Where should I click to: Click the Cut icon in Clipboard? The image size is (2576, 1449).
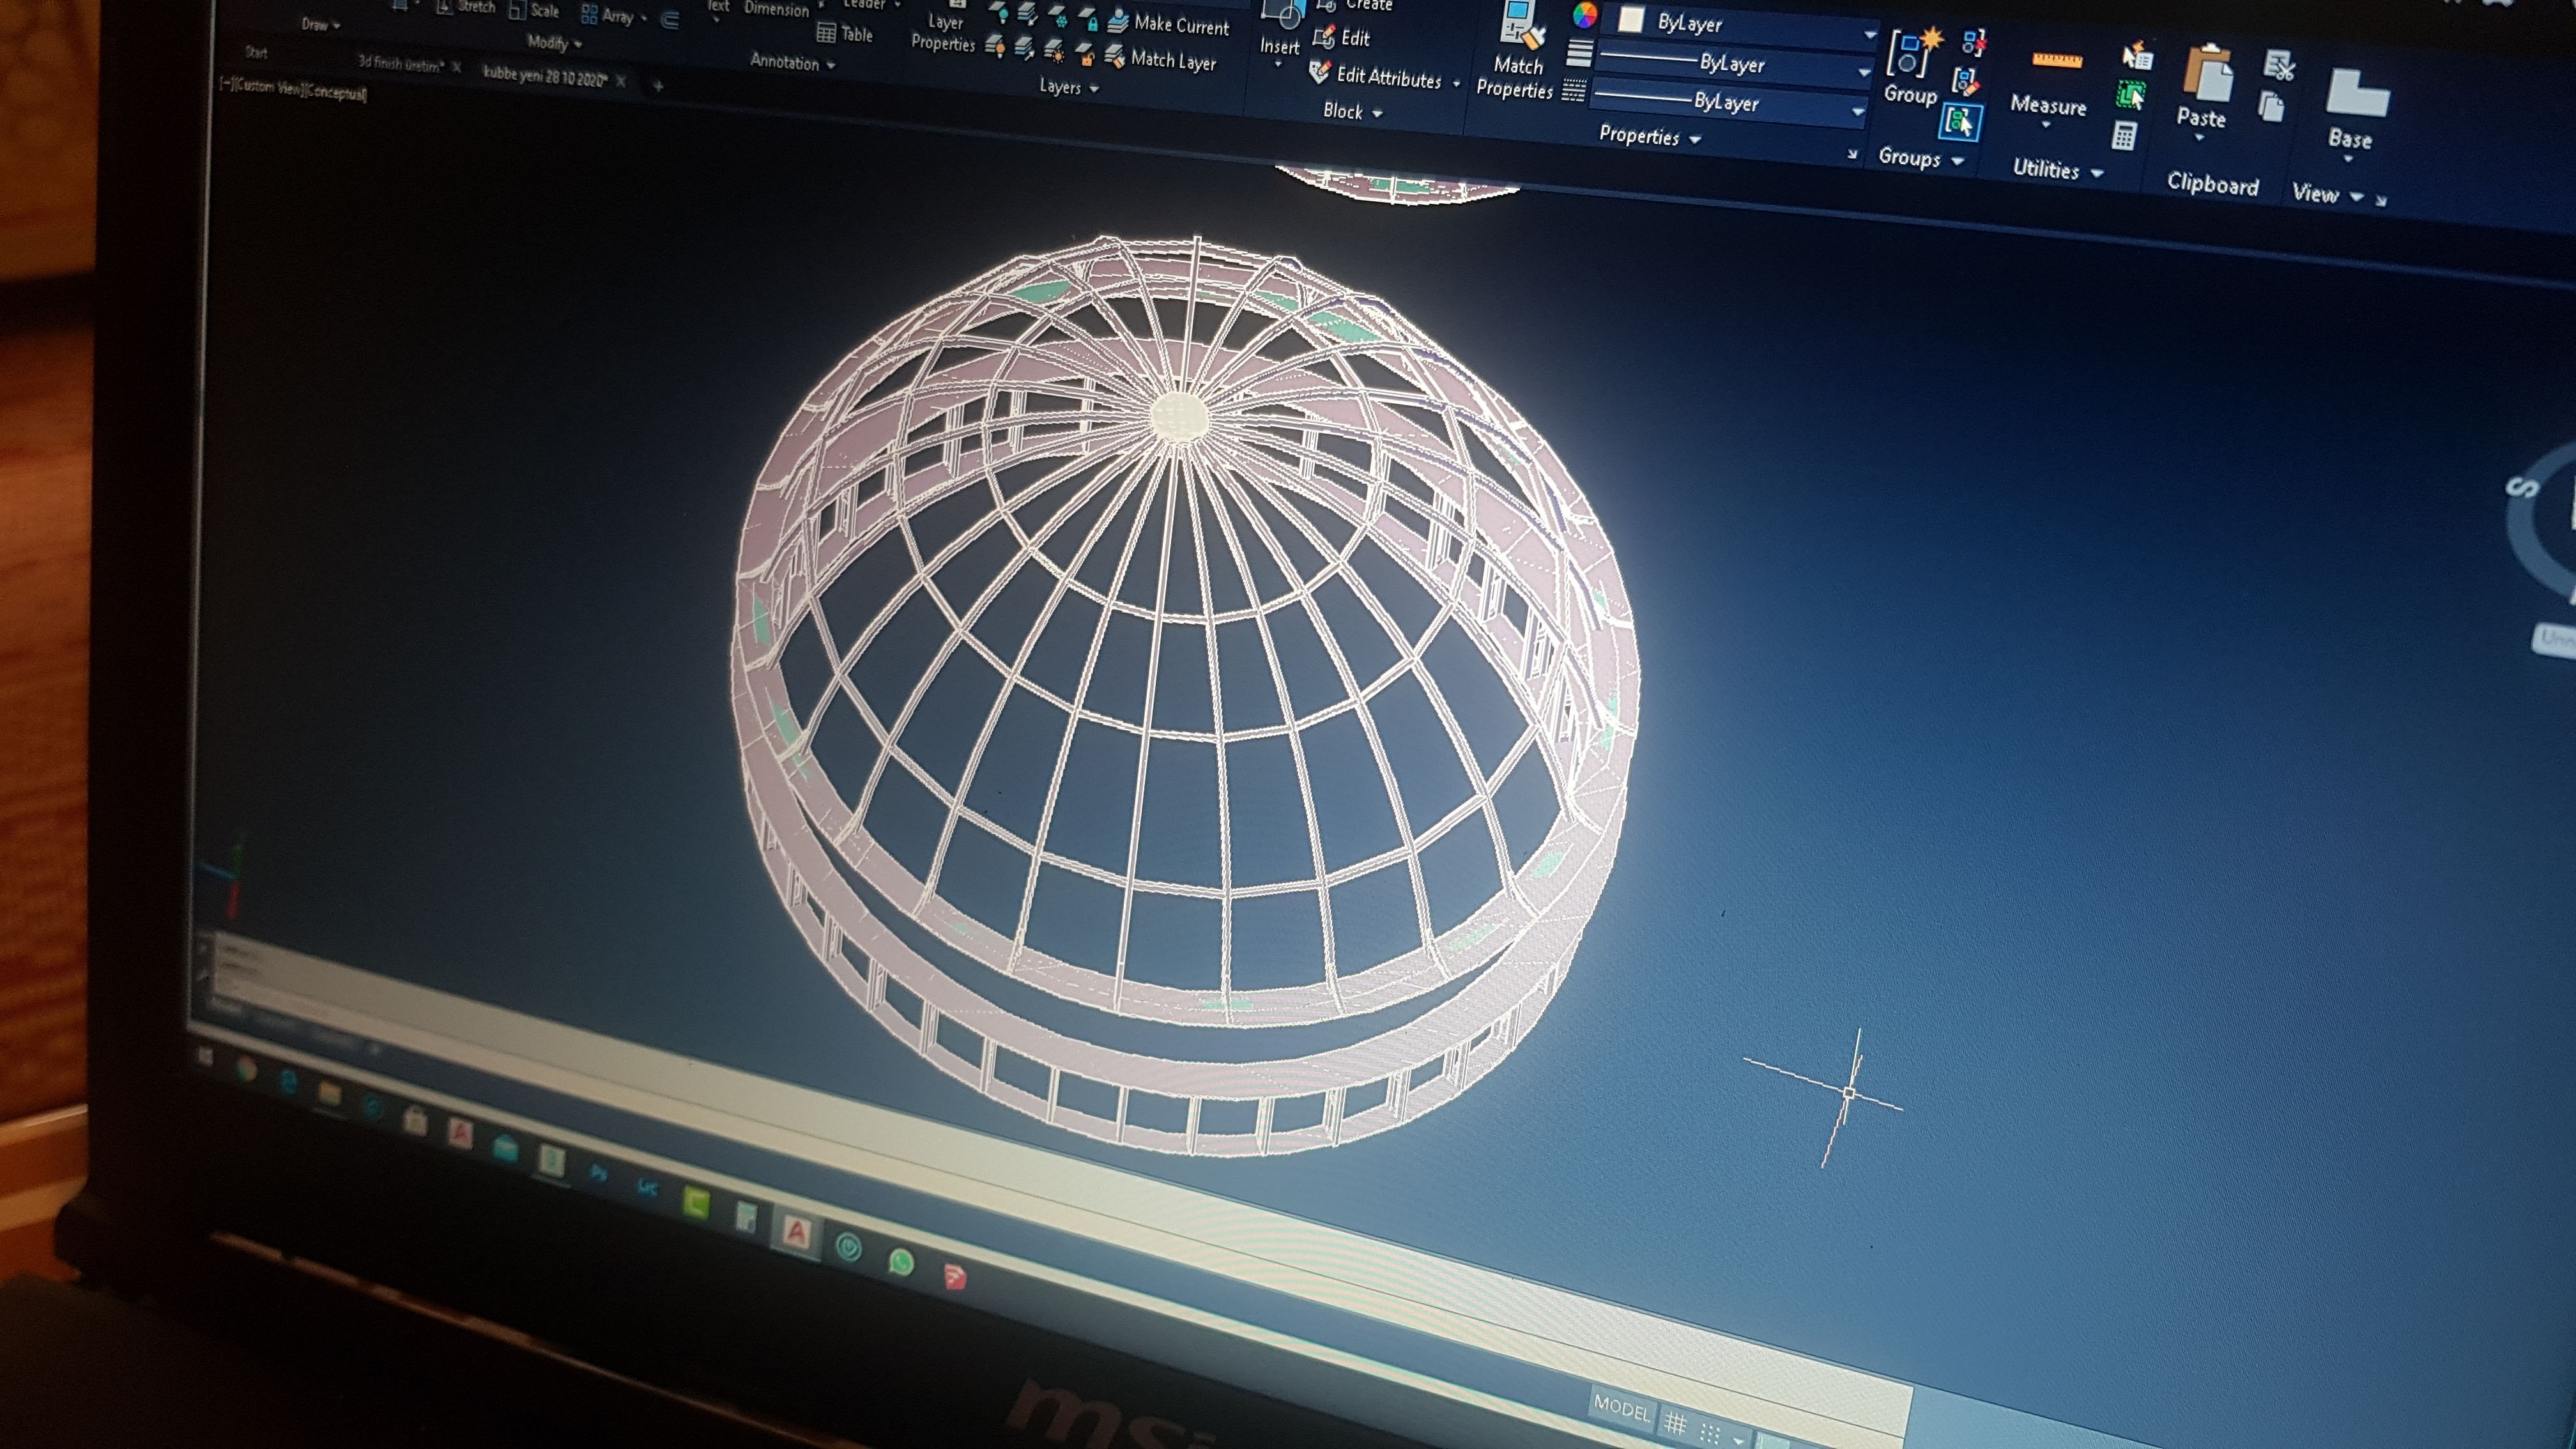coord(2279,66)
